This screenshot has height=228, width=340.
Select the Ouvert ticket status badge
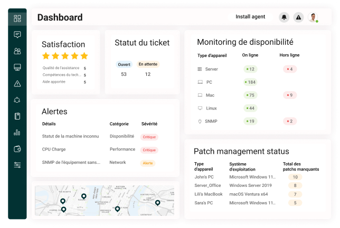(124, 64)
